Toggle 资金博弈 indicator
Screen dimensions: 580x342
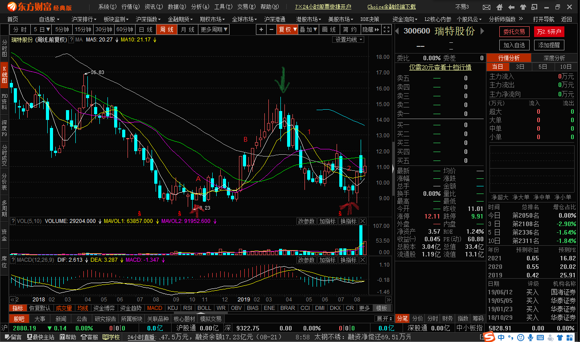(104, 308)
